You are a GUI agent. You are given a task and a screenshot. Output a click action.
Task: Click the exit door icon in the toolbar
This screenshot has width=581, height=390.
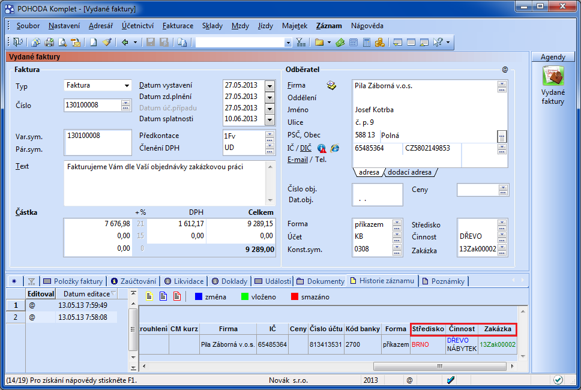(17, 42)
